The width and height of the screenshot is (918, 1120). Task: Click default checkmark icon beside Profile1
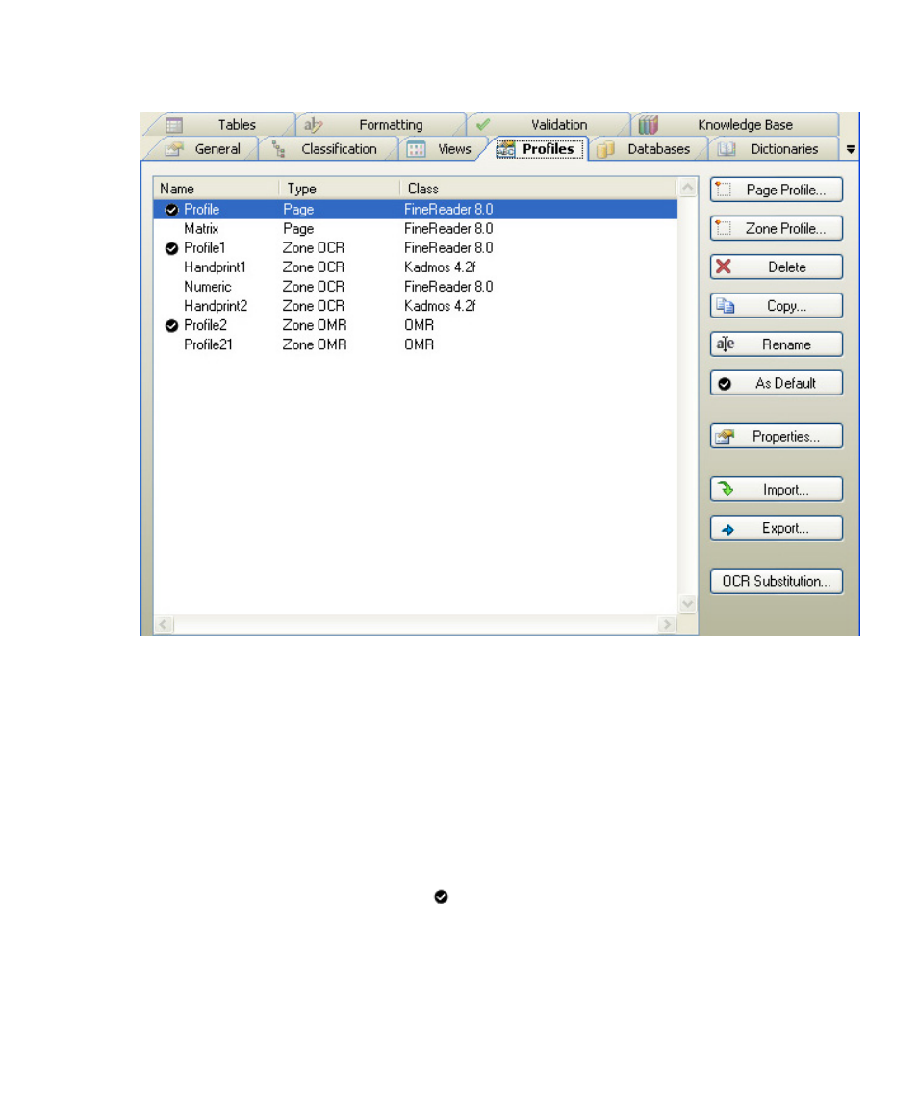[x=171, y=248]
